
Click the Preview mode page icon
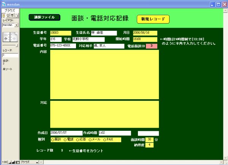[x=17, y=16]
